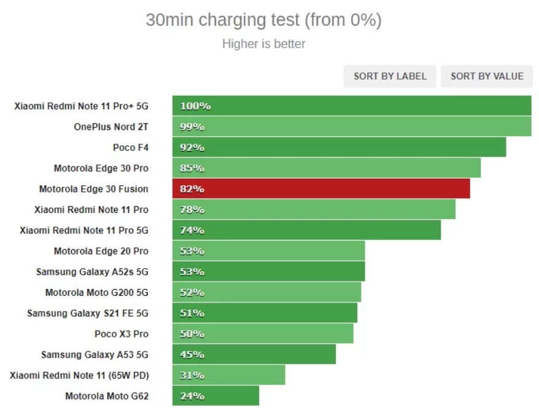Select the Motorola Moto G62 24% bar

click(x=216, y=396)
